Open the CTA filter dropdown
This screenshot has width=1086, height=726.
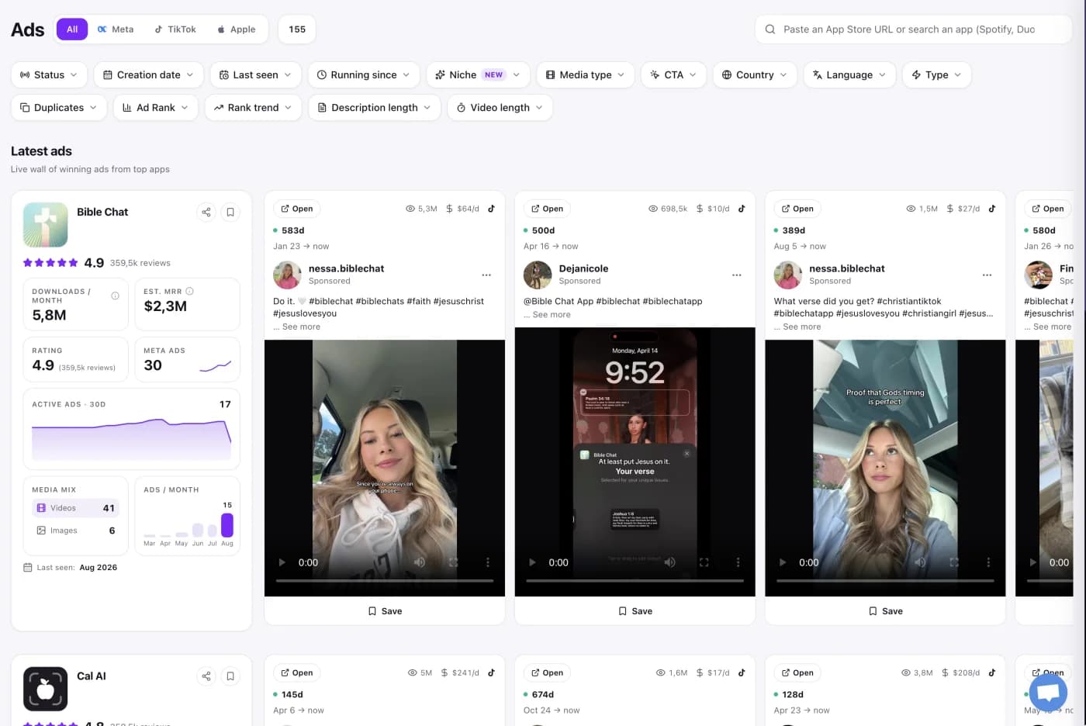674,75
